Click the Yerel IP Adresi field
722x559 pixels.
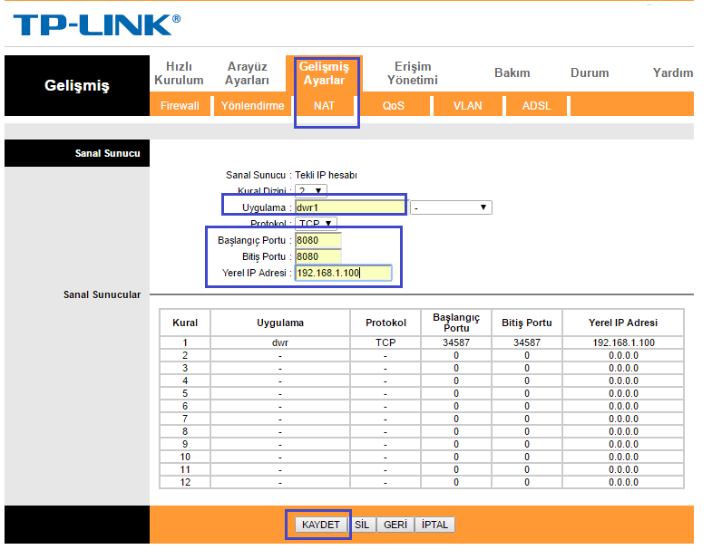(x=342, y=273)
